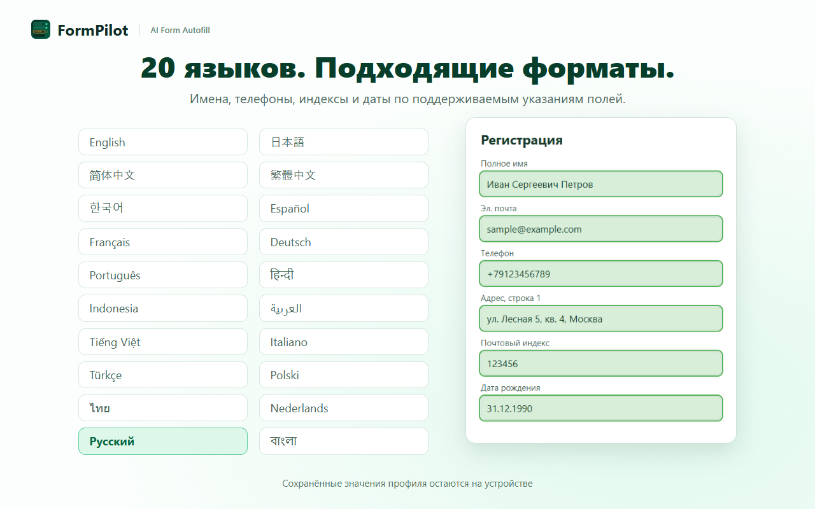Switch to 繁體中文 language

pyautogui.click(x=344, y=175)
